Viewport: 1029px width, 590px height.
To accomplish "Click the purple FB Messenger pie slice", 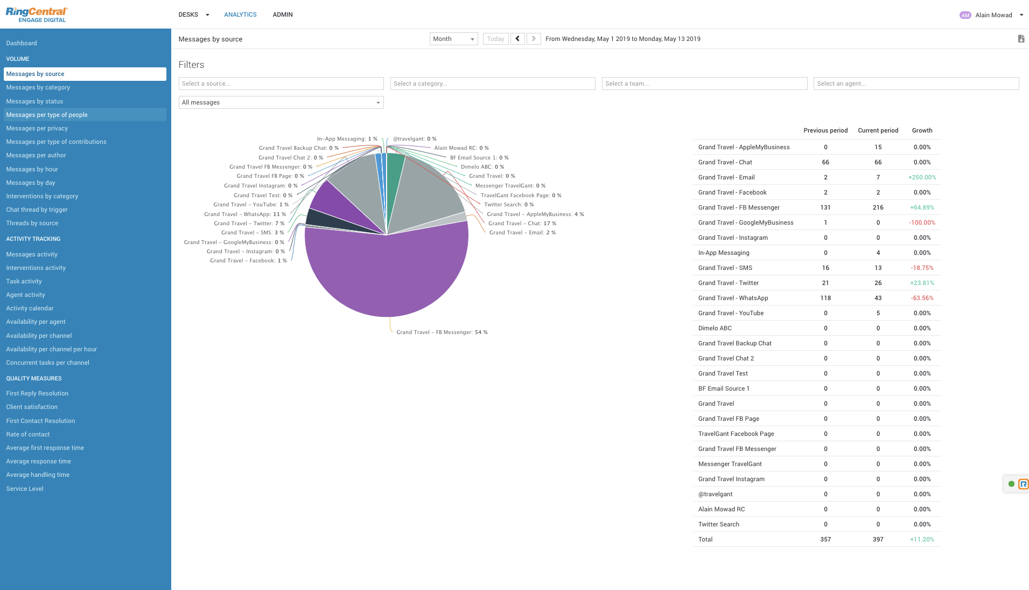I will point(386,275).
